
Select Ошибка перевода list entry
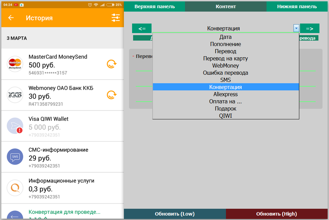(x=225, y=73)
